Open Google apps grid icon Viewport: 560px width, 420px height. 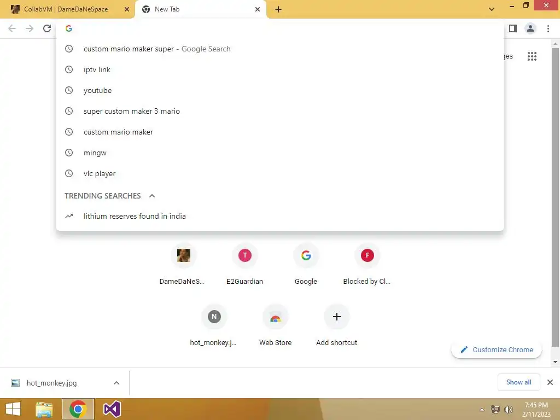click(532, 56)
